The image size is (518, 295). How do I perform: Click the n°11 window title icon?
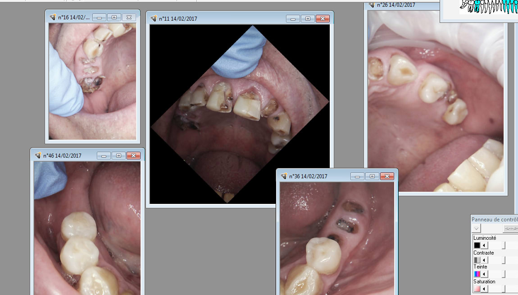(x=154, y=19)
